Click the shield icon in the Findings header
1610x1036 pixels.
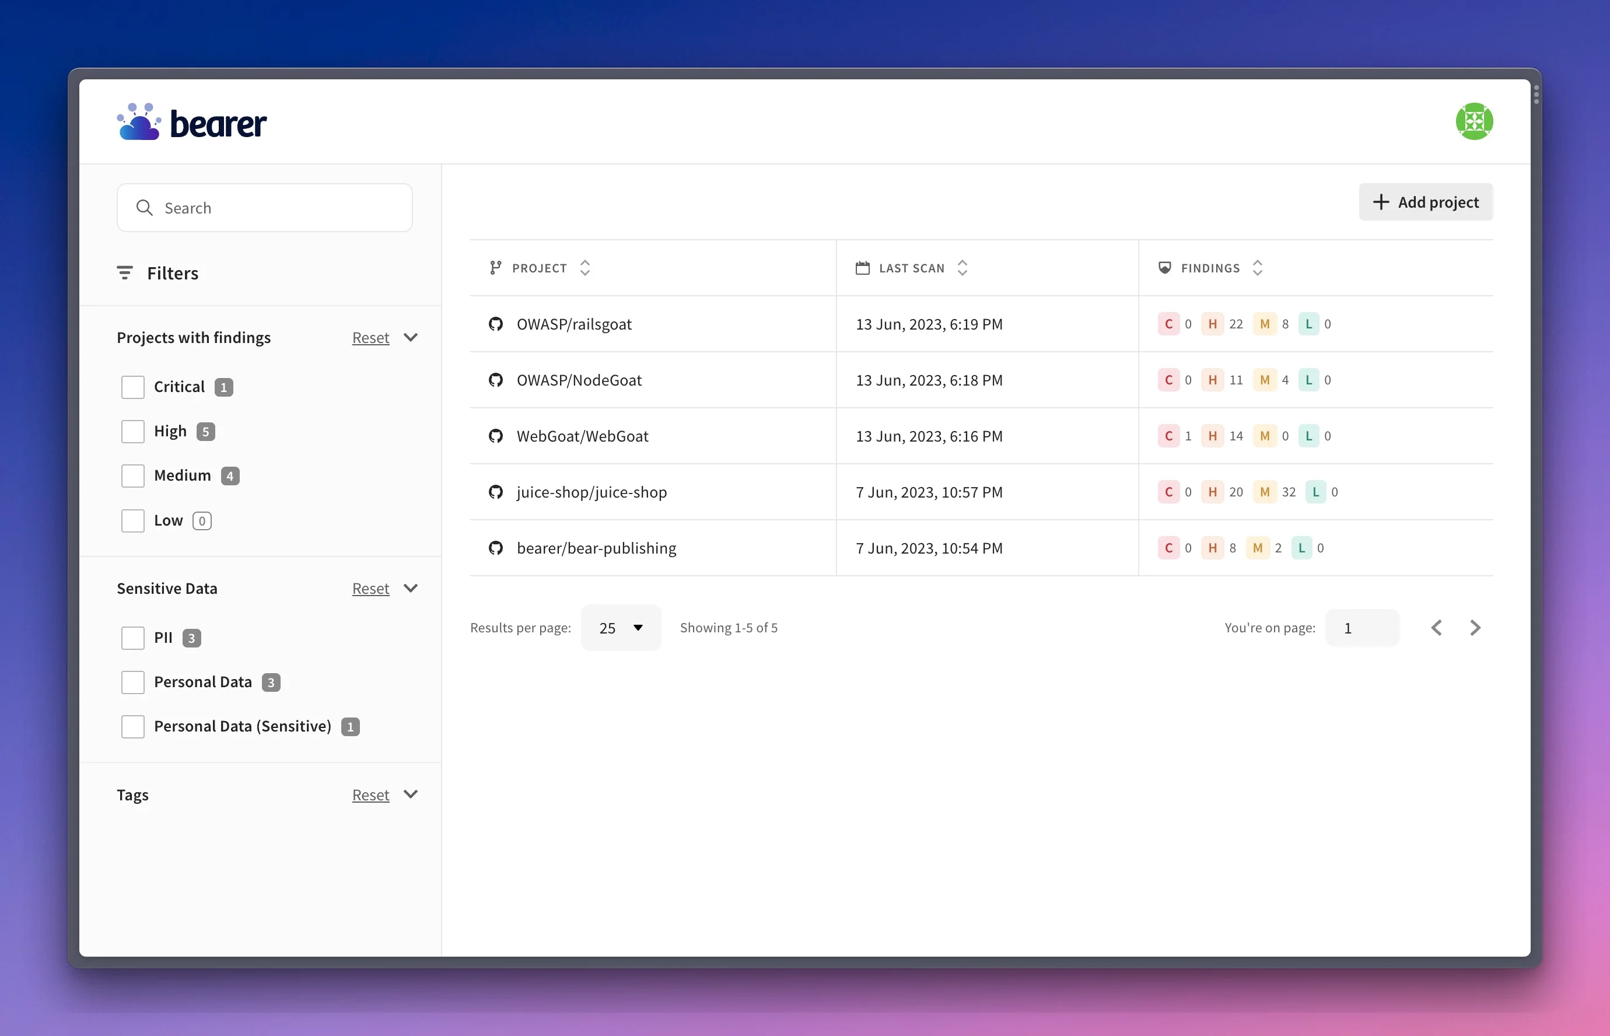[1165, 267]
